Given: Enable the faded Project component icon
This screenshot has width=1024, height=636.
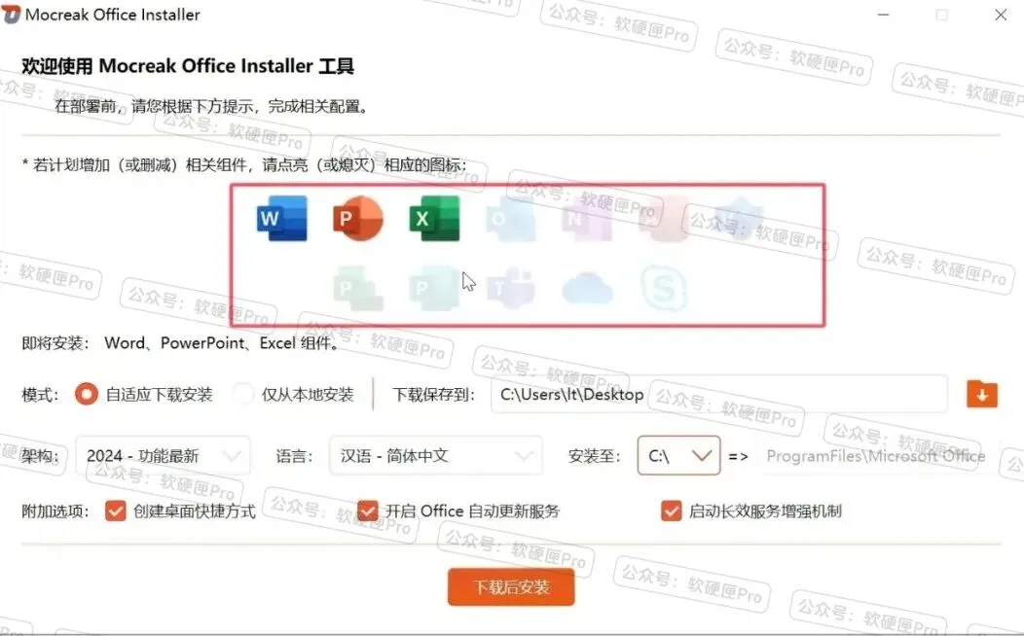Looking at the screenshot, I should tap(358, 288).
